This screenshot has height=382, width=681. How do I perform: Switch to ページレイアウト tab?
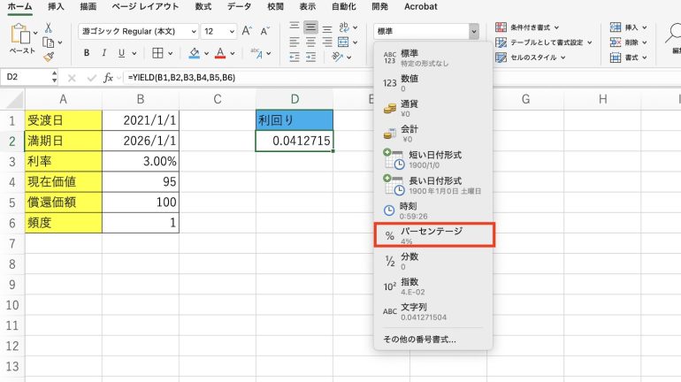(145, 6)
